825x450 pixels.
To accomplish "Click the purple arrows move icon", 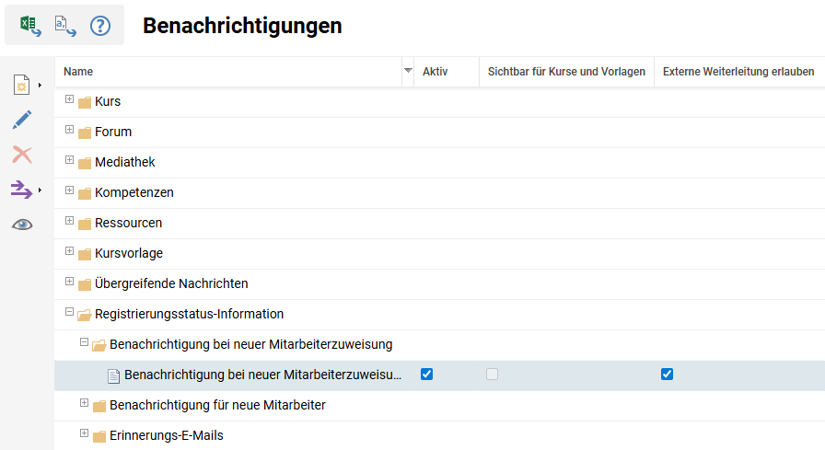I will (21, 190).
